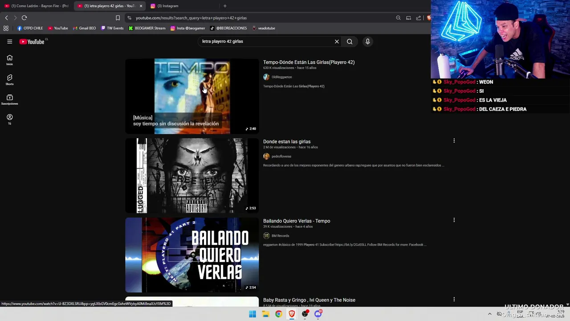Viewport: 570px width, 321px height.
Task: Clear the search query with the X
Action: [x=337, y=41]
